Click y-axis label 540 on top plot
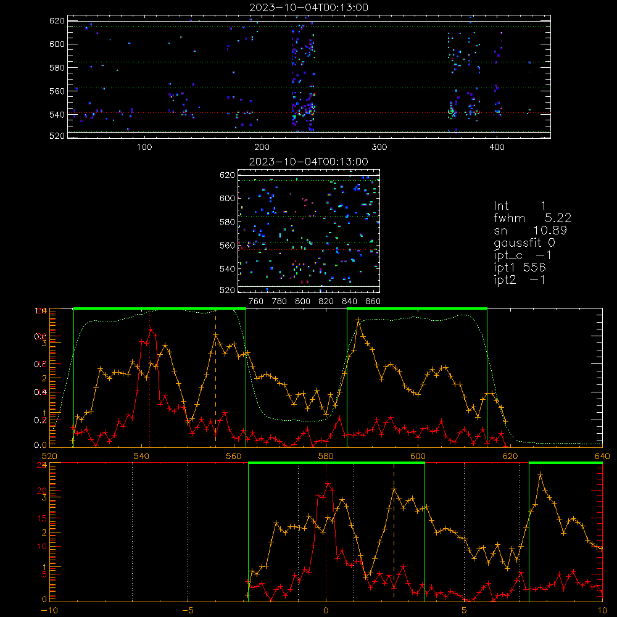Screen dimensions: 617x617 [57, 115]
